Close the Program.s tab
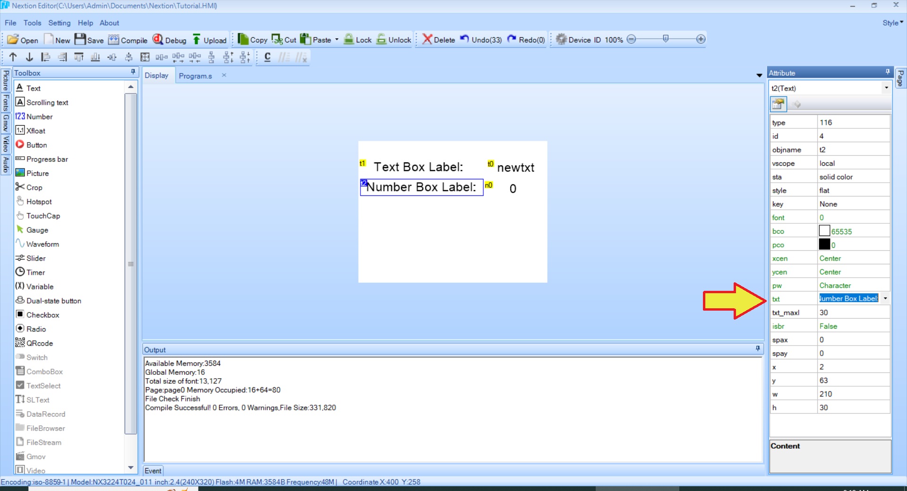 [x=224, y=75]
